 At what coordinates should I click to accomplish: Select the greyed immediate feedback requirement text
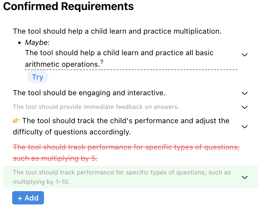[x=96, y=107]
